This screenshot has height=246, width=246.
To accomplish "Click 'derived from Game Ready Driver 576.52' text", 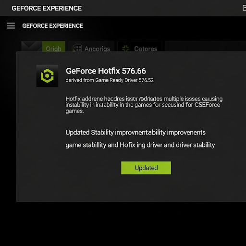I will 110,80.
